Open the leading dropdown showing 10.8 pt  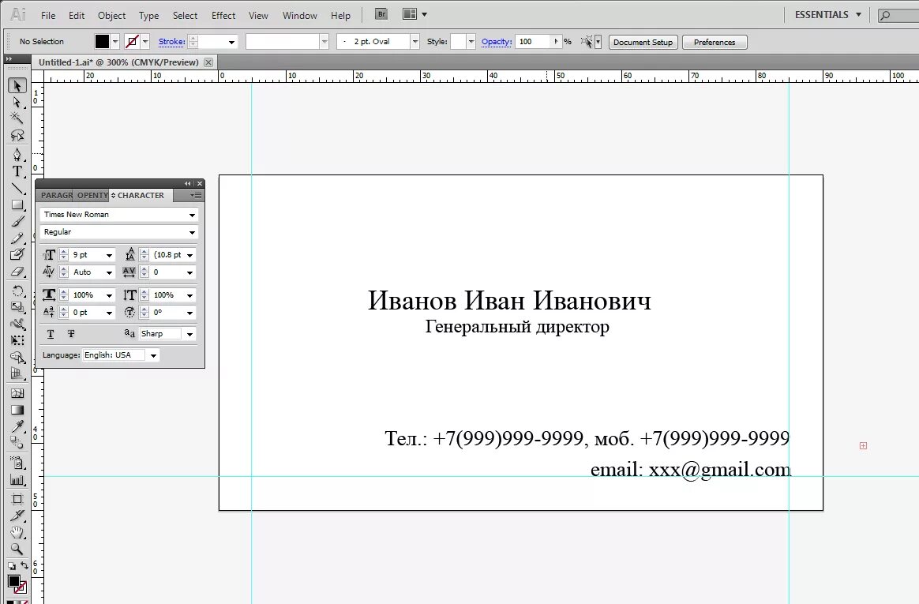click(x=190, y=256)
